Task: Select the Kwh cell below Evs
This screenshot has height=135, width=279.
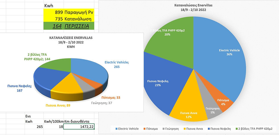Action: (34, 121)
